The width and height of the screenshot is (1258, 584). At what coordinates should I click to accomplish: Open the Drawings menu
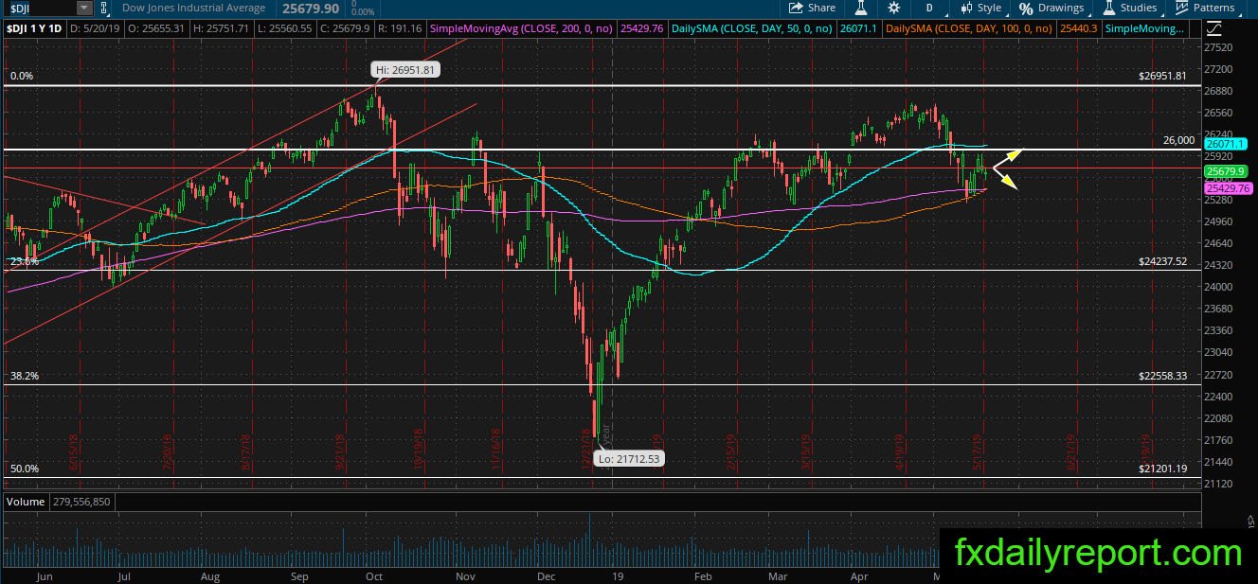[x=1052, y=8]
